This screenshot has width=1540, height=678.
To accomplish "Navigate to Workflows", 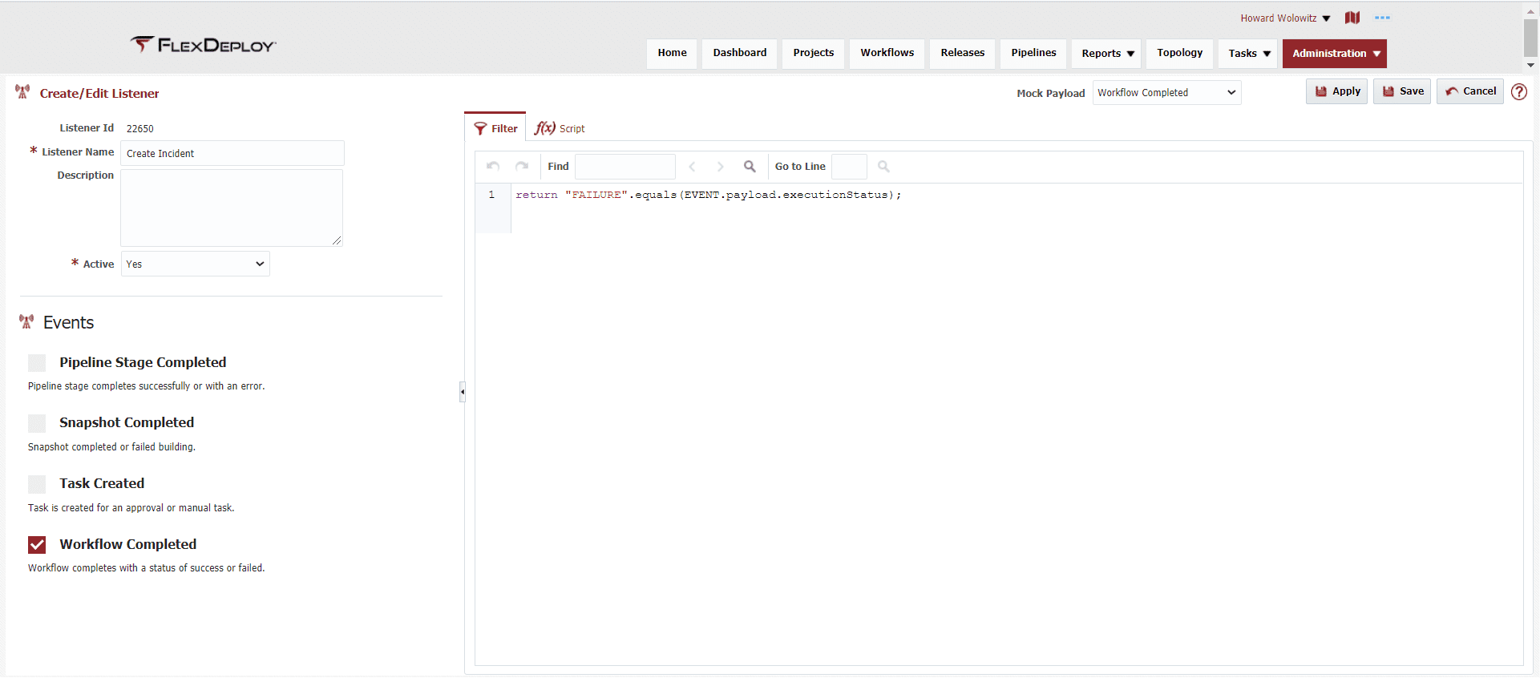I will 887,53.
